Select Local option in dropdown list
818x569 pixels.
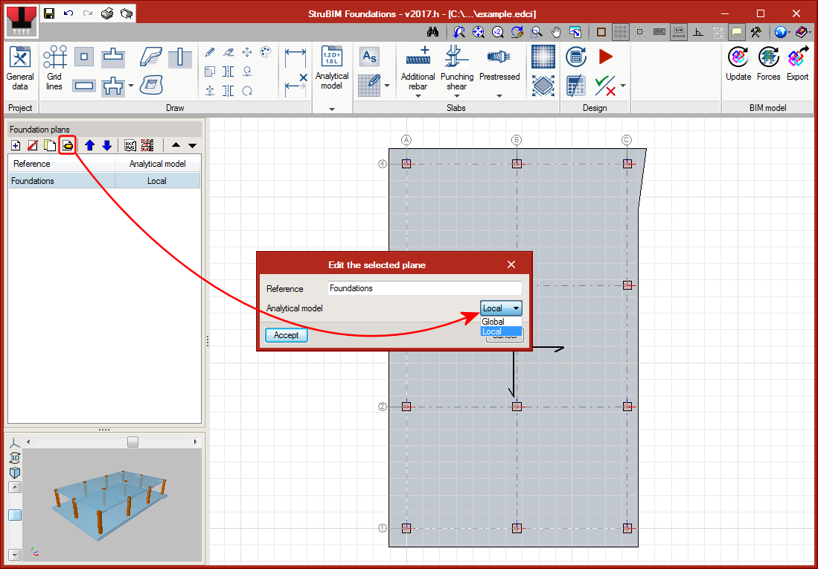pyautogui.click(x=492, y=331)
